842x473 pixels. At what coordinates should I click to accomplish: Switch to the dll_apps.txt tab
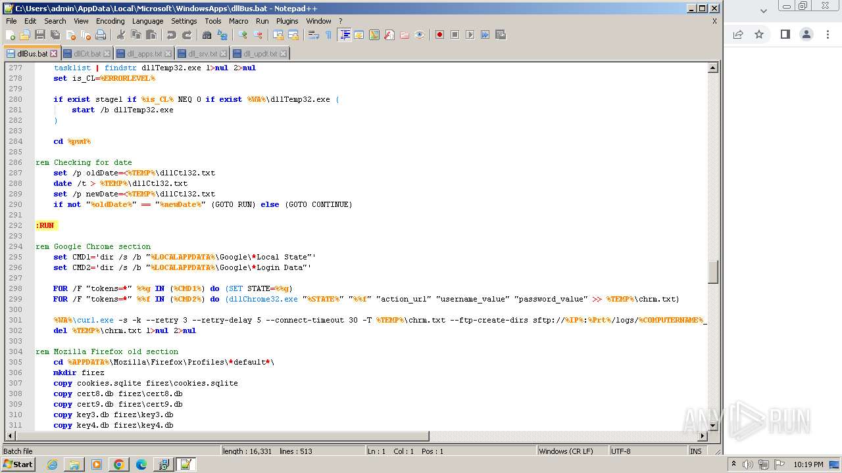(x=143, y=54)
